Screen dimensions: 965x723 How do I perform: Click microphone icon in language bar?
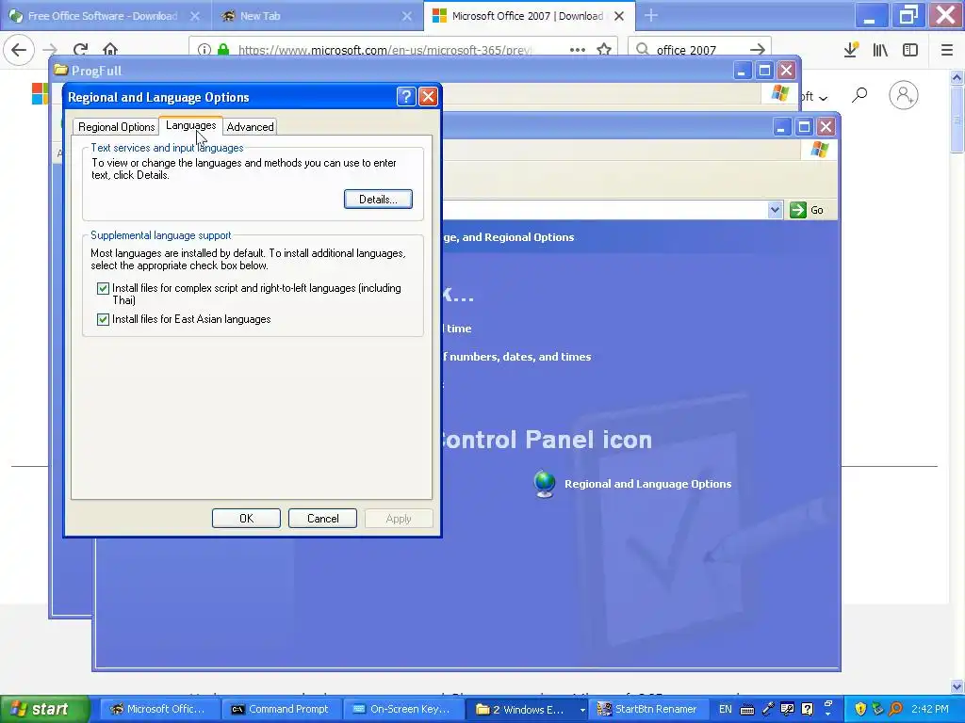click(x=768, y=709)
